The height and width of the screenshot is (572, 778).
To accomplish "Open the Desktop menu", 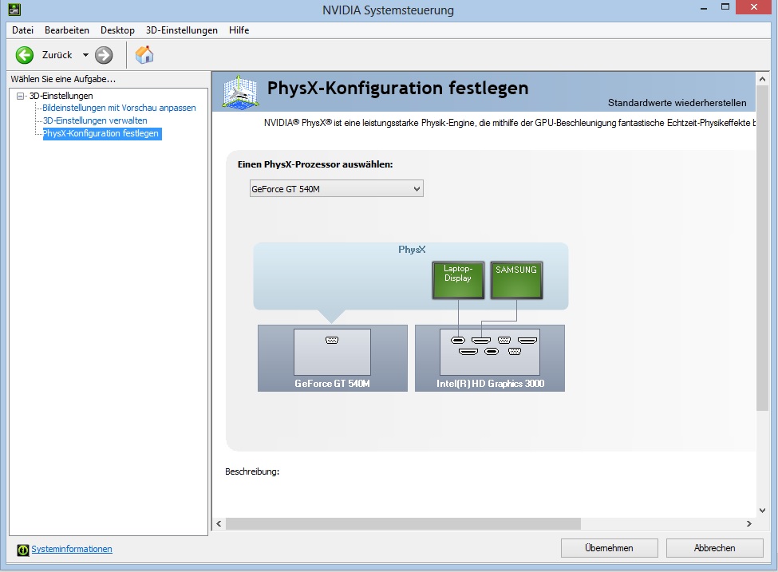I will point(117,30).
